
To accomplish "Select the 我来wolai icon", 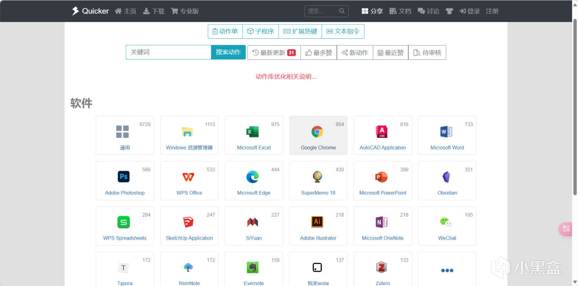I will tap(317, 268).
